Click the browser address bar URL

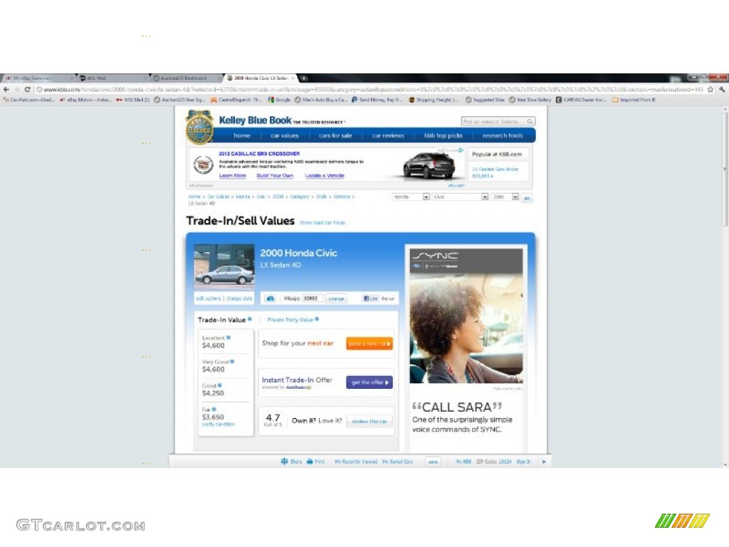(x=372, y=89)
